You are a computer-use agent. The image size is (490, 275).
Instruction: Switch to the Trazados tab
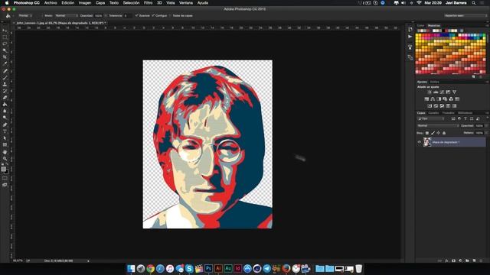(x=448, y=113)
